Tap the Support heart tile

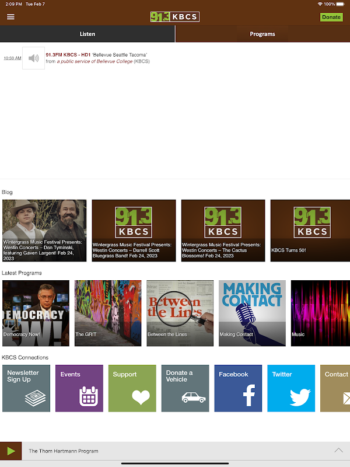[132, 388]
